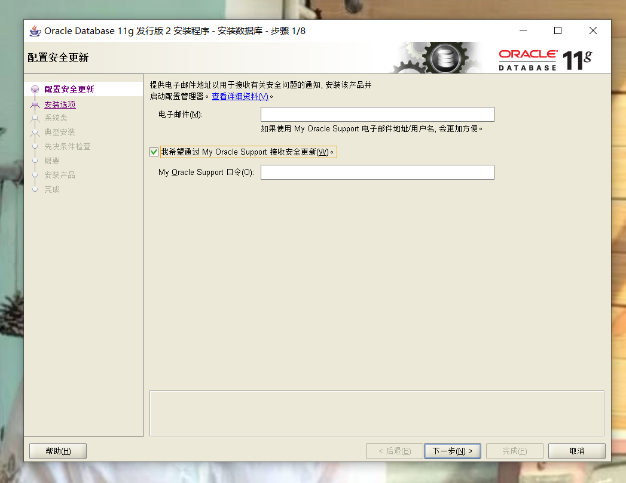This screenshot has width=626, height=483.
Task: Focus the My Oracle Support 口令 password field
Action: click(x=377, y=172)
